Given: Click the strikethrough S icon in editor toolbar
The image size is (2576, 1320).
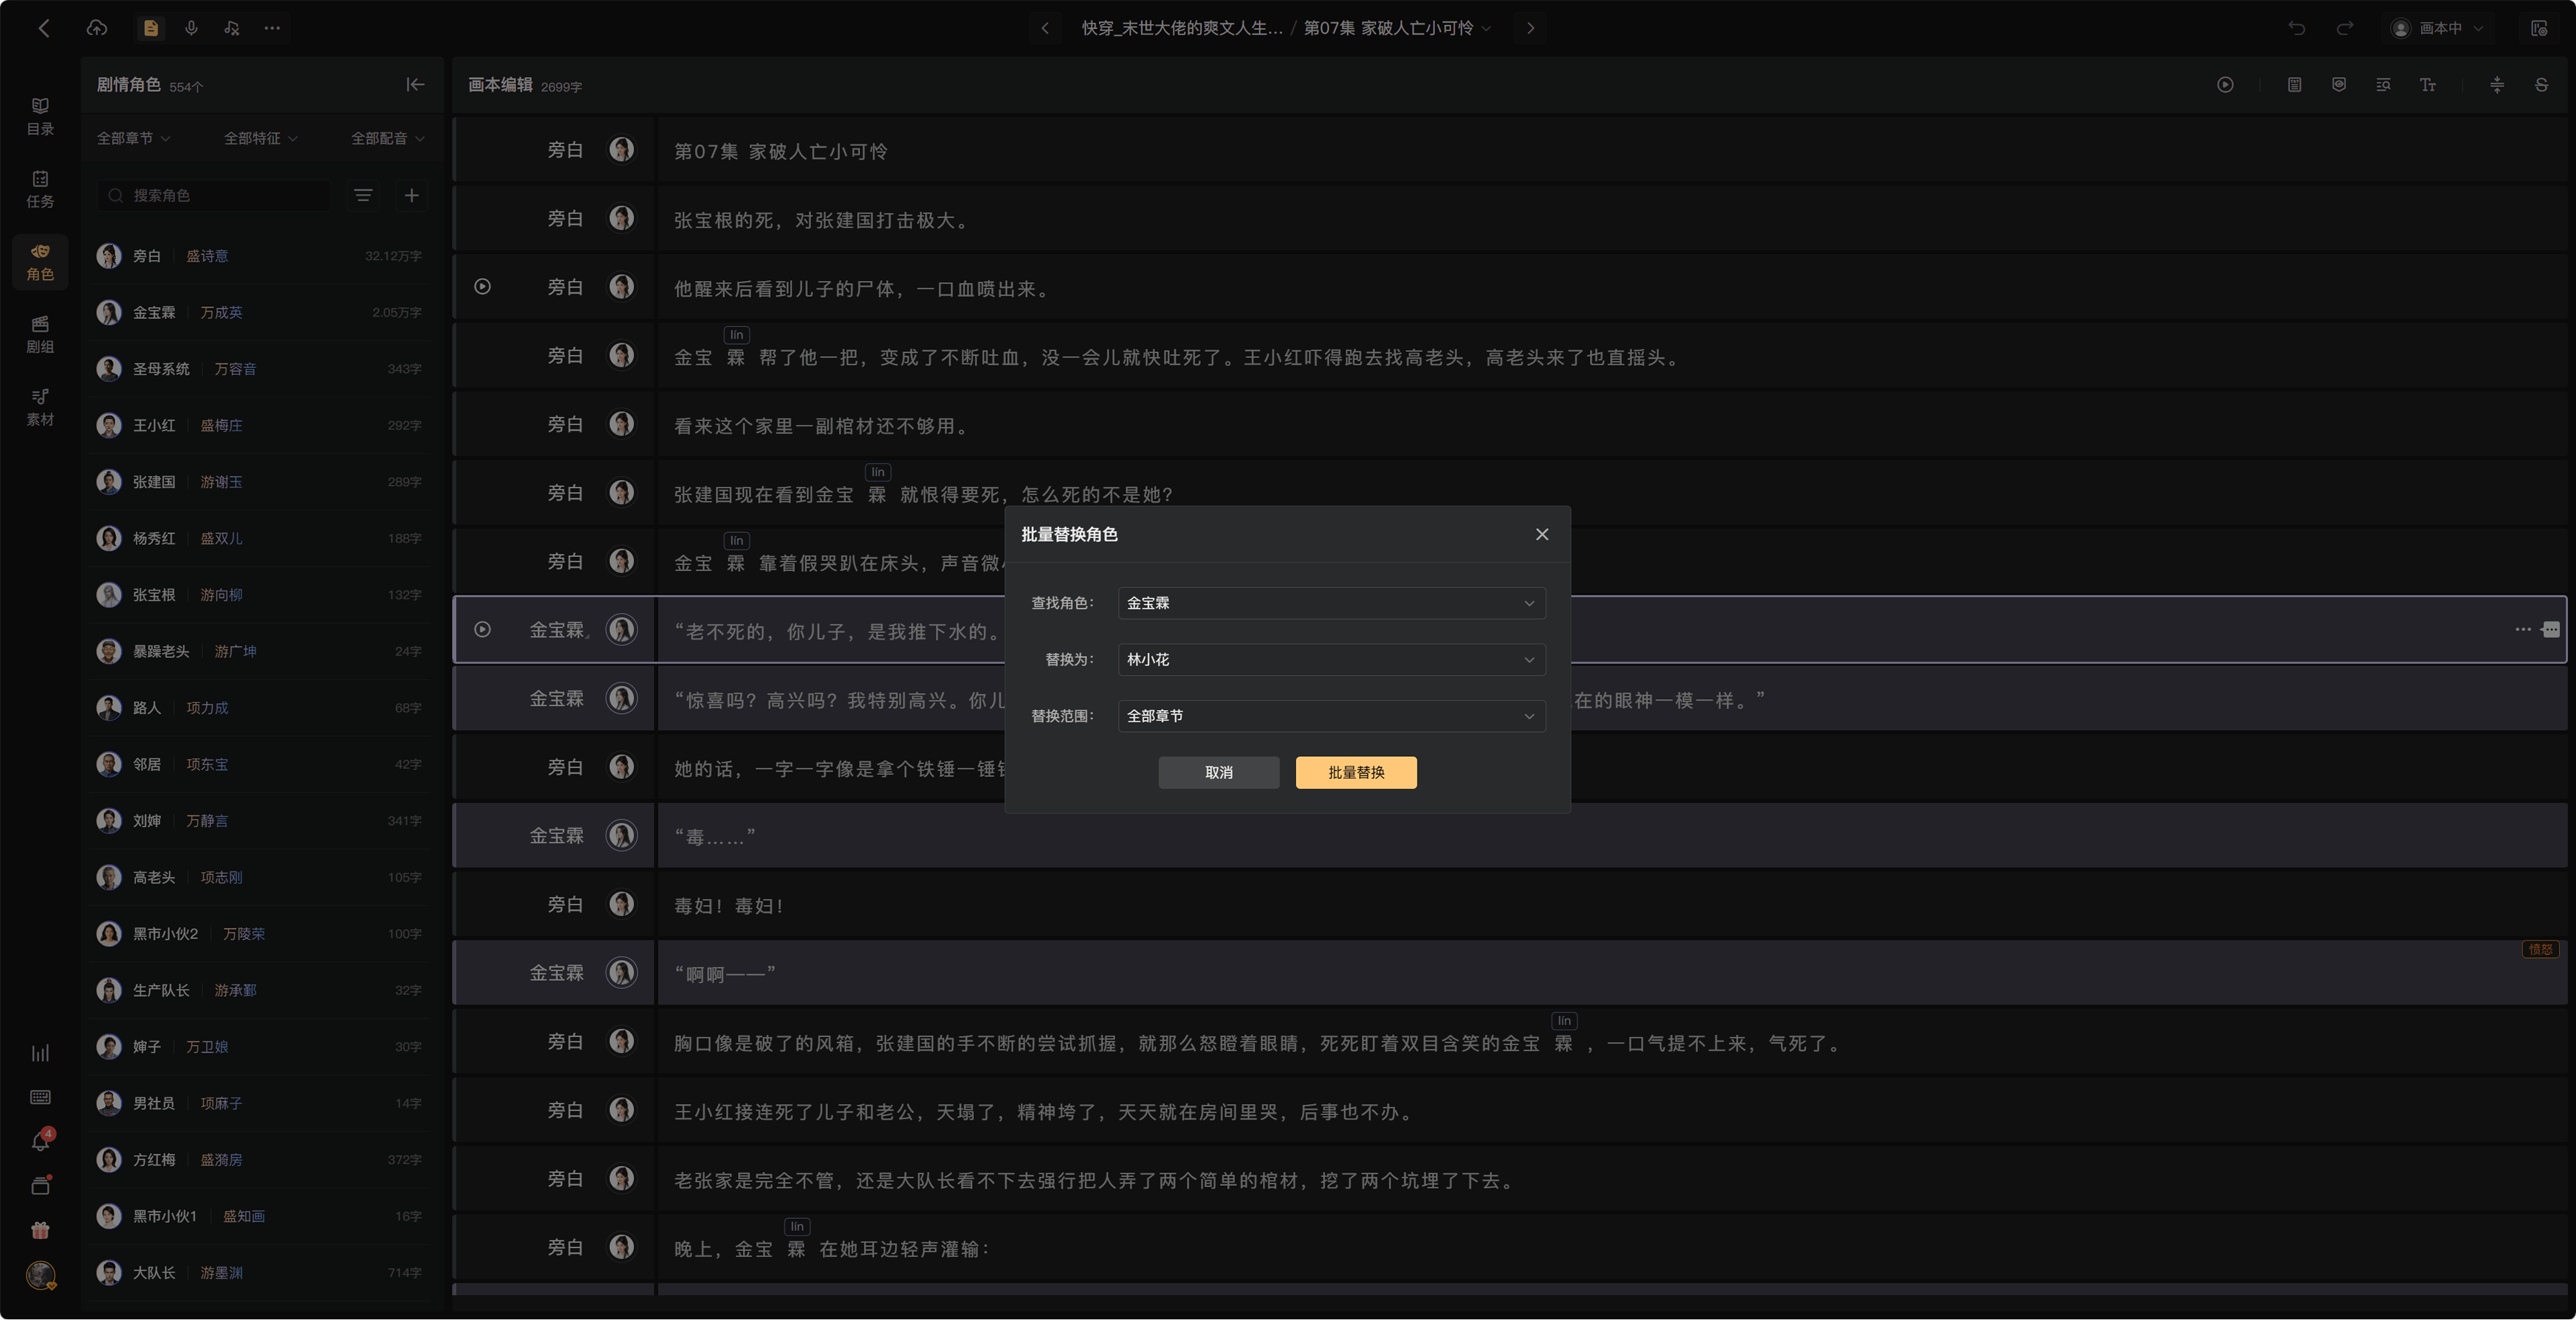Looking at the screenshot, I should click(2541, 85).
